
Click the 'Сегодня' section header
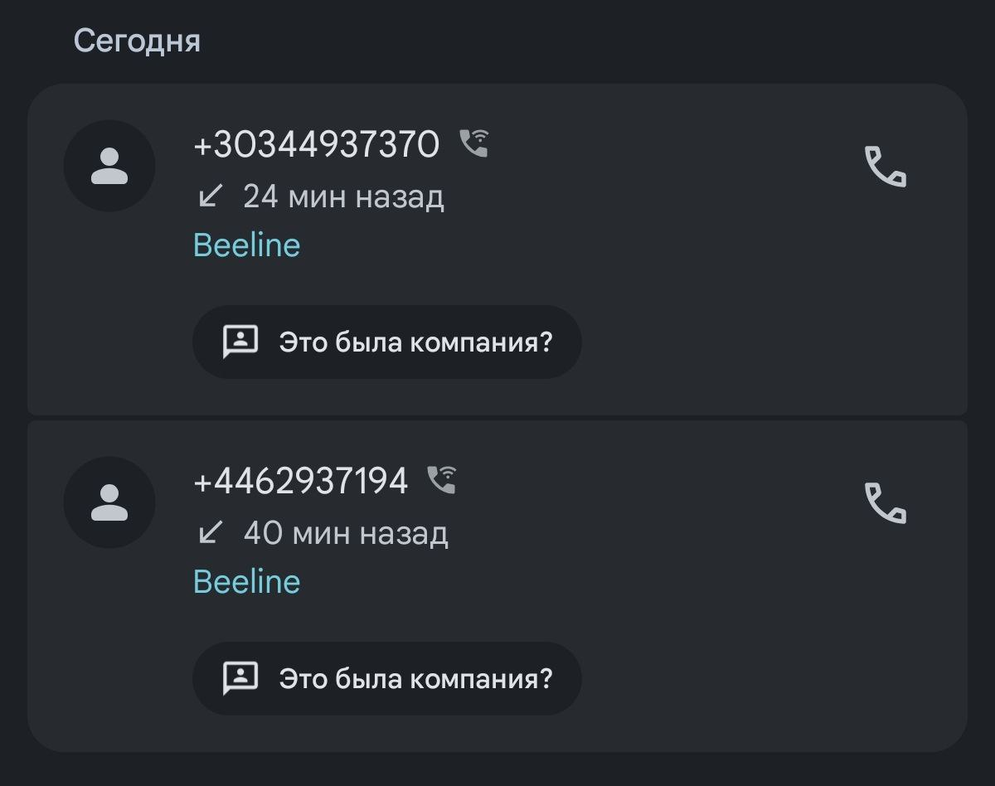pyautogui.click(x=137, y=41)
